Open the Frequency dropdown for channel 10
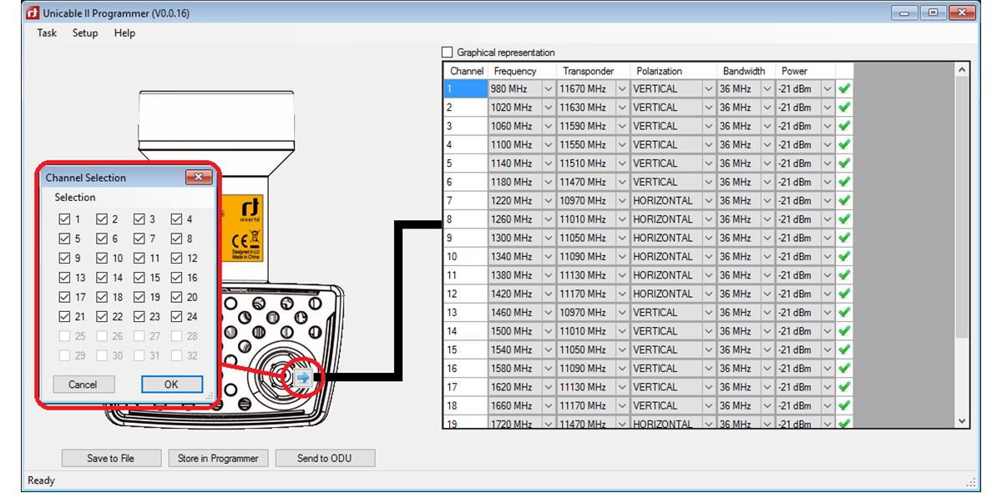The image size is (1002, 498). pyautogui.click(x=549, y=257)
